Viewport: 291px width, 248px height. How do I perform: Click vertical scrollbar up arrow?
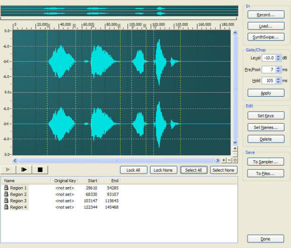[x=235, y=33]
